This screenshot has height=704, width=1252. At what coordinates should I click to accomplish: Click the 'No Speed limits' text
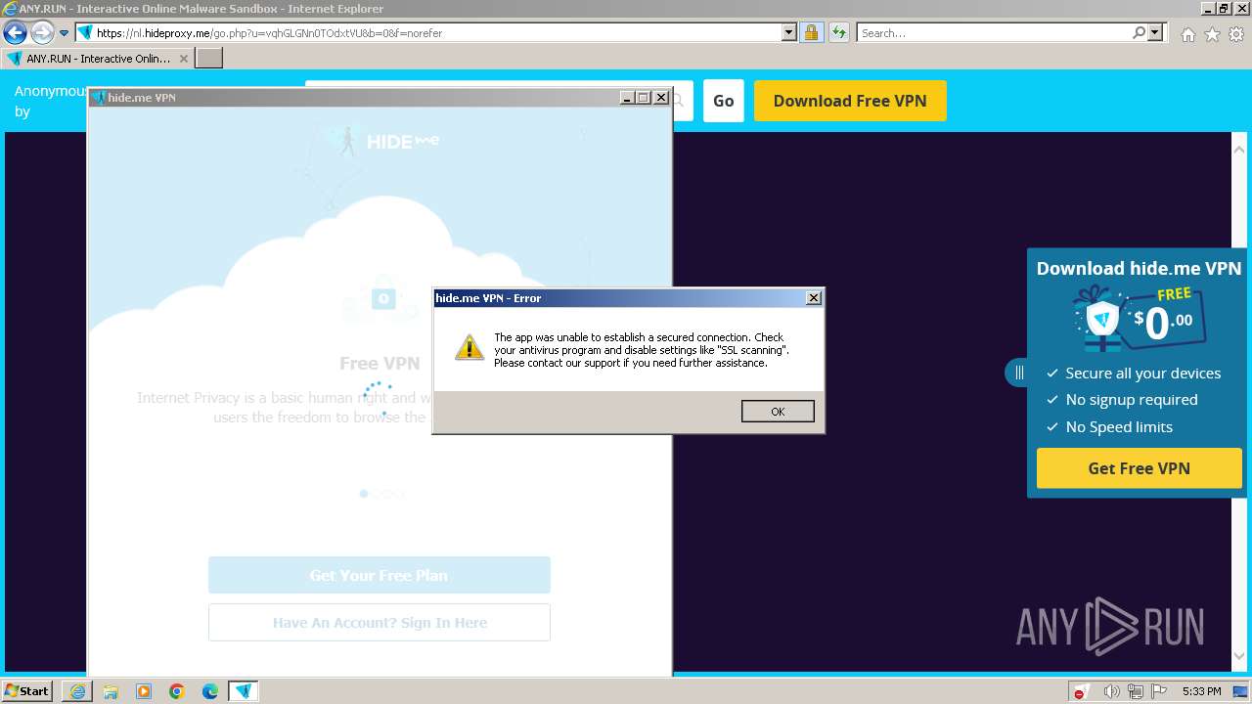[1119, 427]
